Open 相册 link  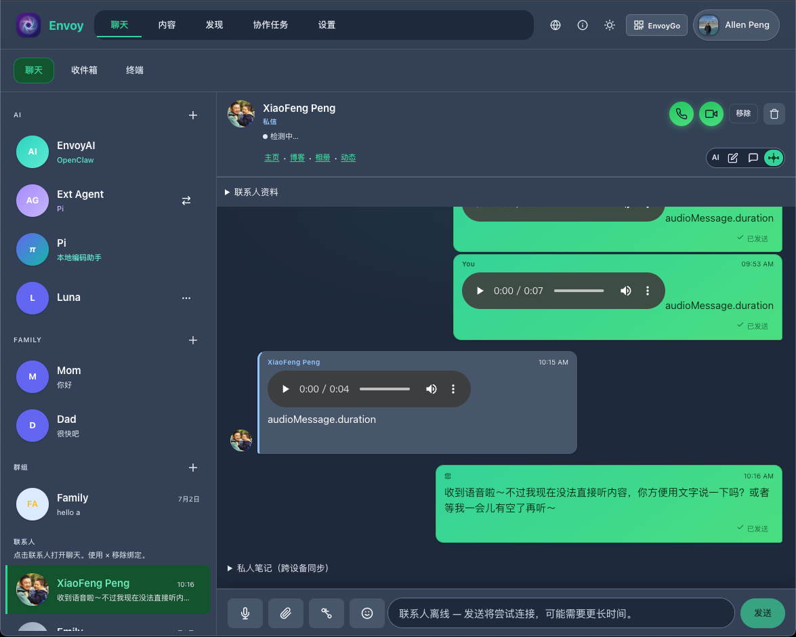pos(322,158)
